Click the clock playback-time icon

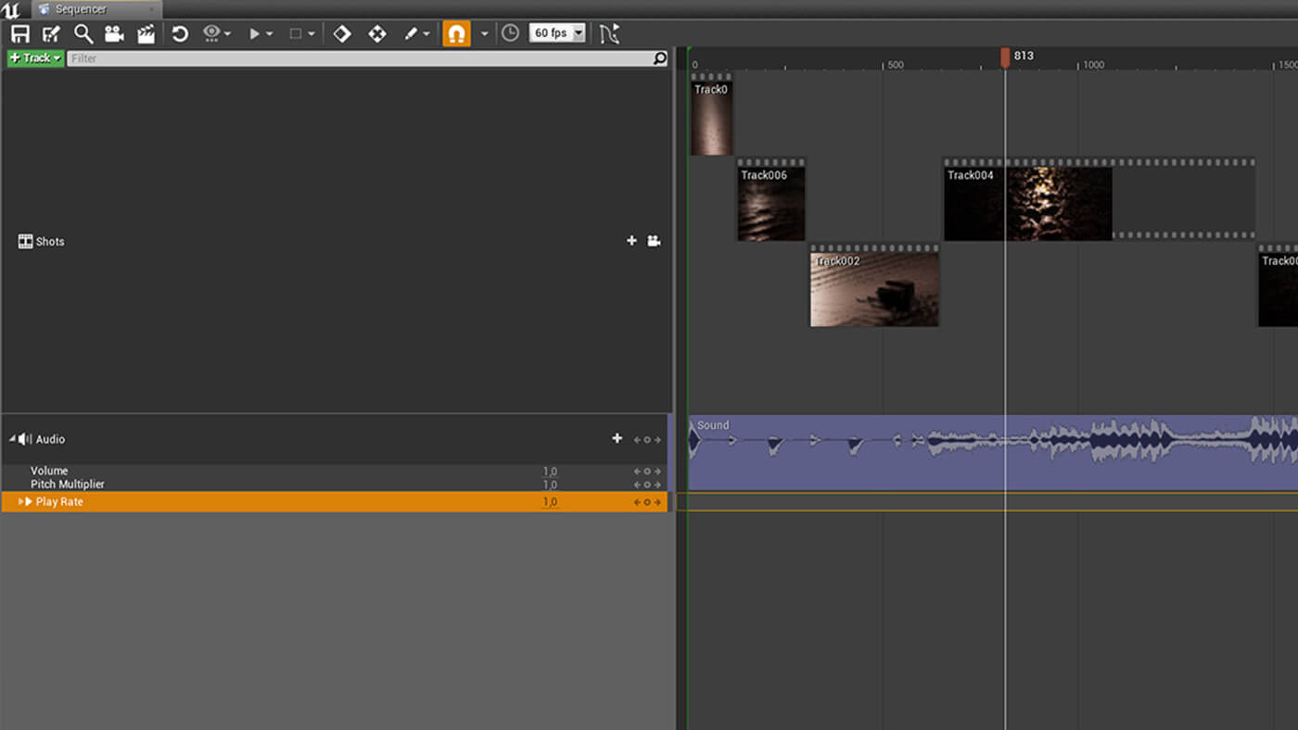tap(511, 33)
